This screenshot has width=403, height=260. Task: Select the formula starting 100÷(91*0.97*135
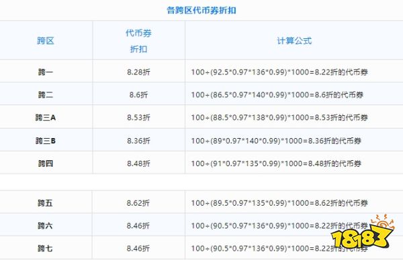[x=276, y=164]
